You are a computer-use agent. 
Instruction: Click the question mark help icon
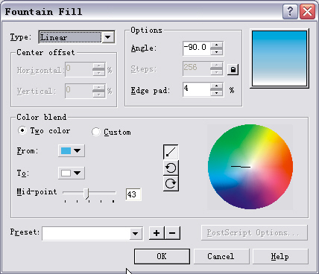pos(290,11)
